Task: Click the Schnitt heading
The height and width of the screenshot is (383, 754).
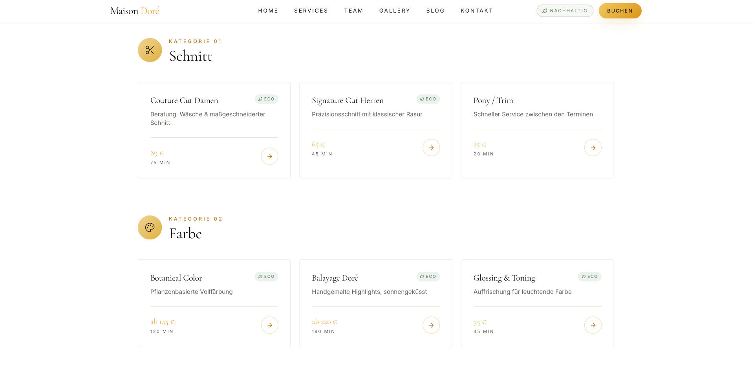Action: coord(190,56)
